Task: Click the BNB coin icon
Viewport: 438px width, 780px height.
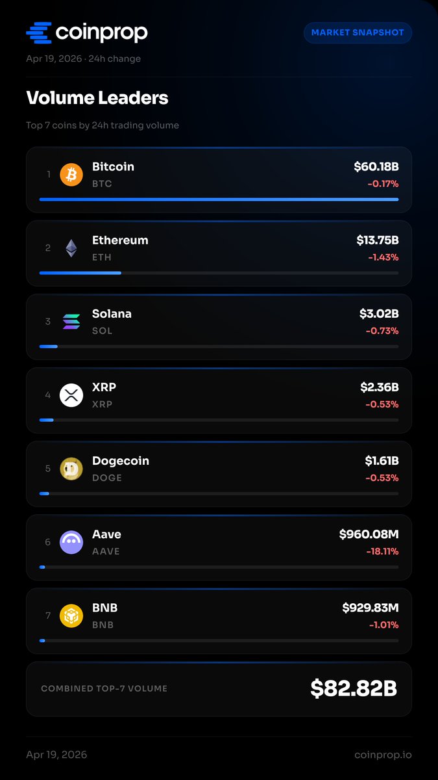Action: pyautogui.click(x=71, y=616)
